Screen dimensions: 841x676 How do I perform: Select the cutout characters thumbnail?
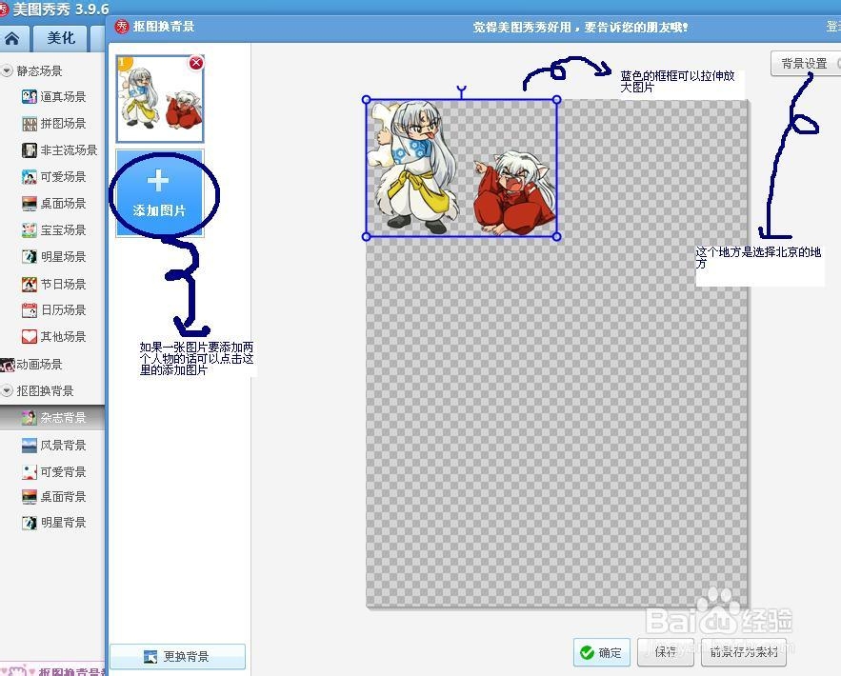(x=160, y=99)
